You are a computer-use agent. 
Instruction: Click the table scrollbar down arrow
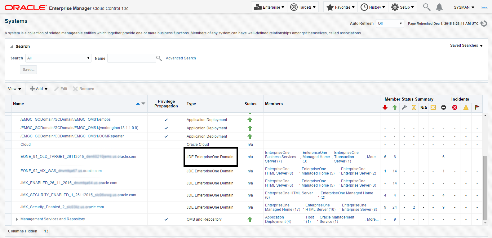[485, 223]
